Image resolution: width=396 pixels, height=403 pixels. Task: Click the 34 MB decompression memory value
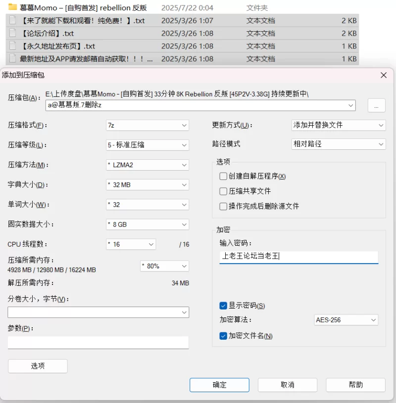click(x=180, y=283)
